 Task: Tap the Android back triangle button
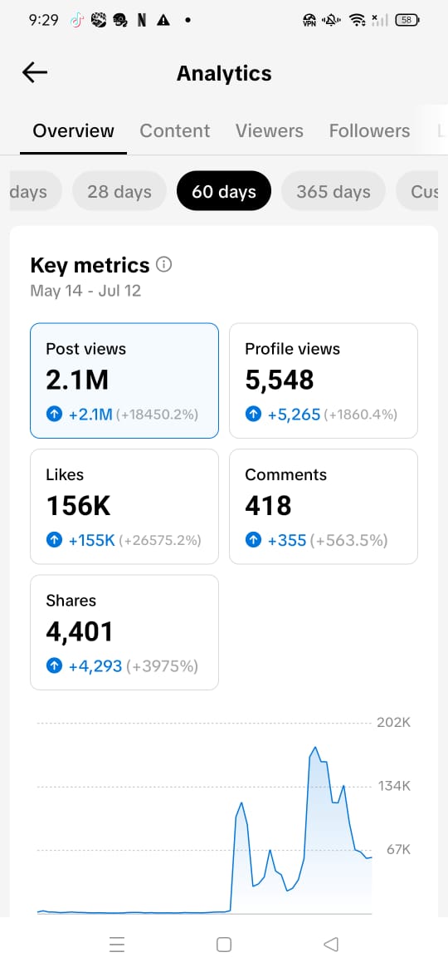tap(331, 944)
